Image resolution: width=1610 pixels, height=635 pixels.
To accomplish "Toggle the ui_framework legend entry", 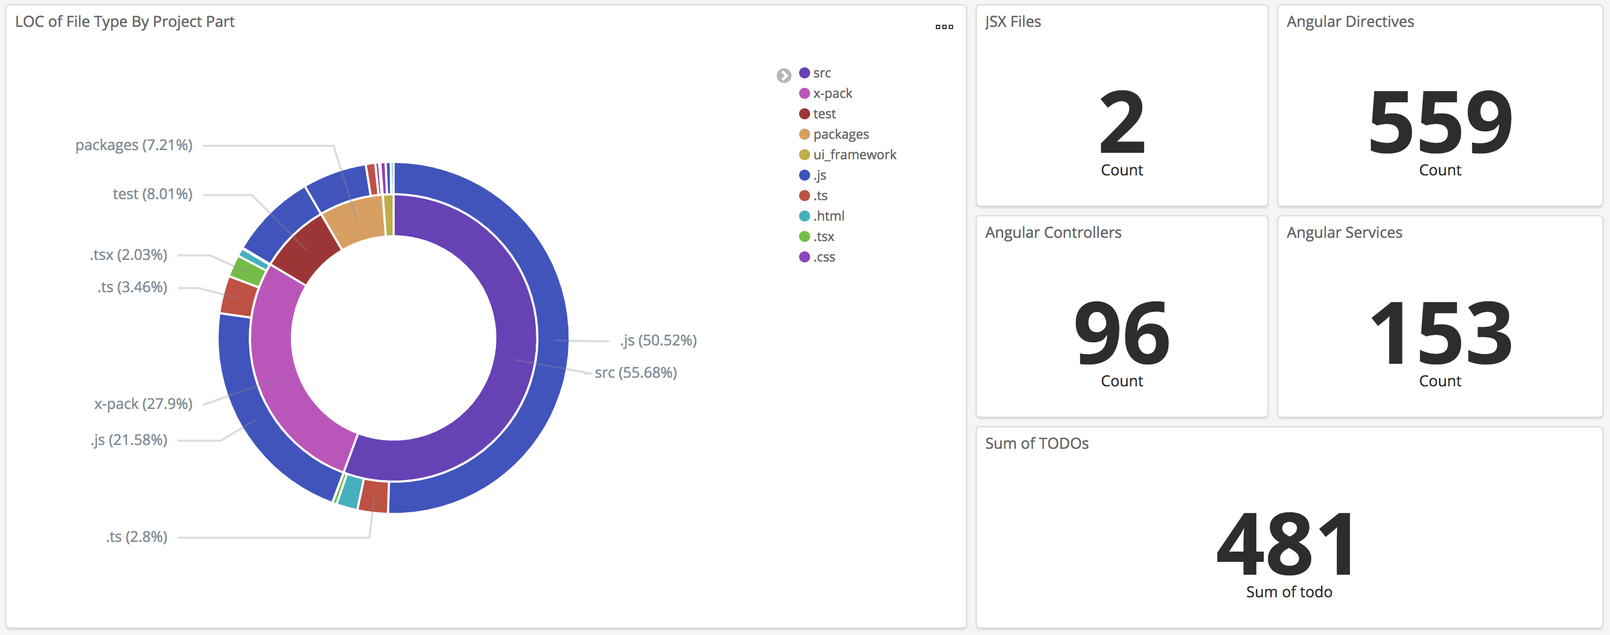I will pos(854,155).
